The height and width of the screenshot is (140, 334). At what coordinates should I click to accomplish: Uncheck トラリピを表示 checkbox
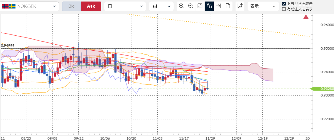pyautogui.click(x=284, y=4)
